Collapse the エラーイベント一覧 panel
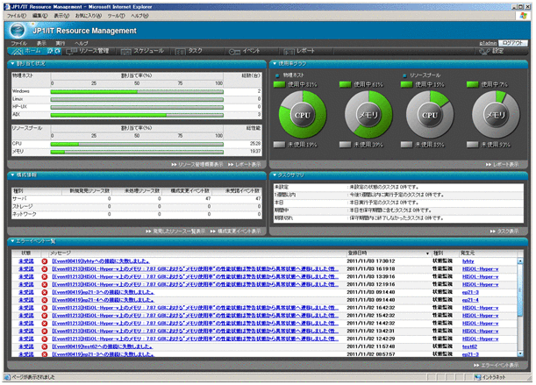 11,241
